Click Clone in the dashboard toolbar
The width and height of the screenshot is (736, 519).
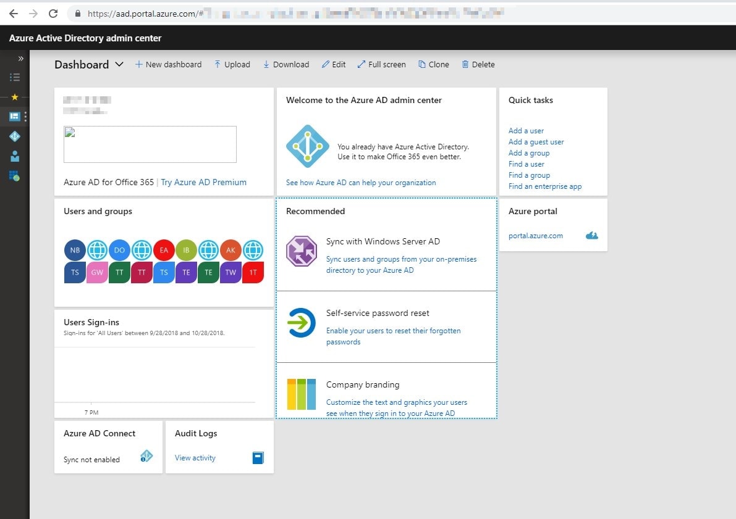coord(433,65)
